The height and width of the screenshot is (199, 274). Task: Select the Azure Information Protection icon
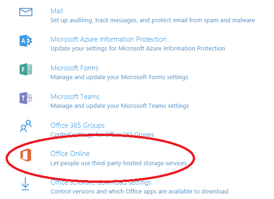pyautogui.click(x=26, y=41)
